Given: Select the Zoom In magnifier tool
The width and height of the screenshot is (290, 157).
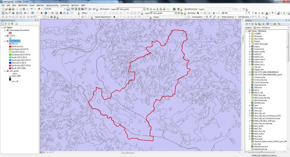Looking at the screenshot, I should tap(3, 13).
